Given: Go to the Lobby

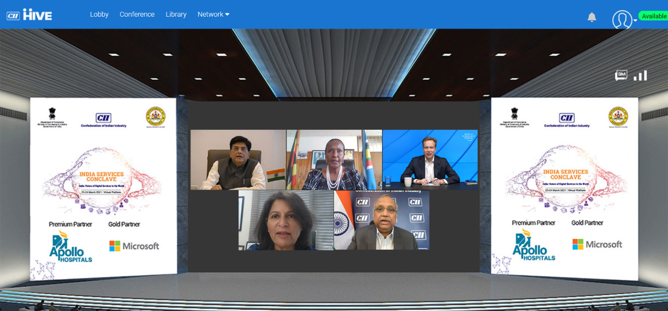Looking at the screenshot, I should pos(99,15).
